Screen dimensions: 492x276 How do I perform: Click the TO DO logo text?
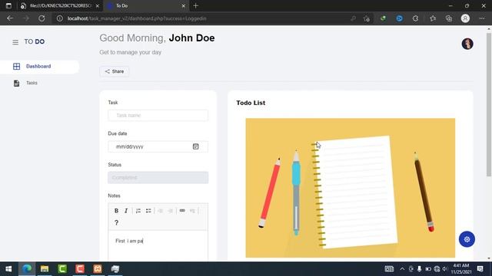(x=35, y=41)
